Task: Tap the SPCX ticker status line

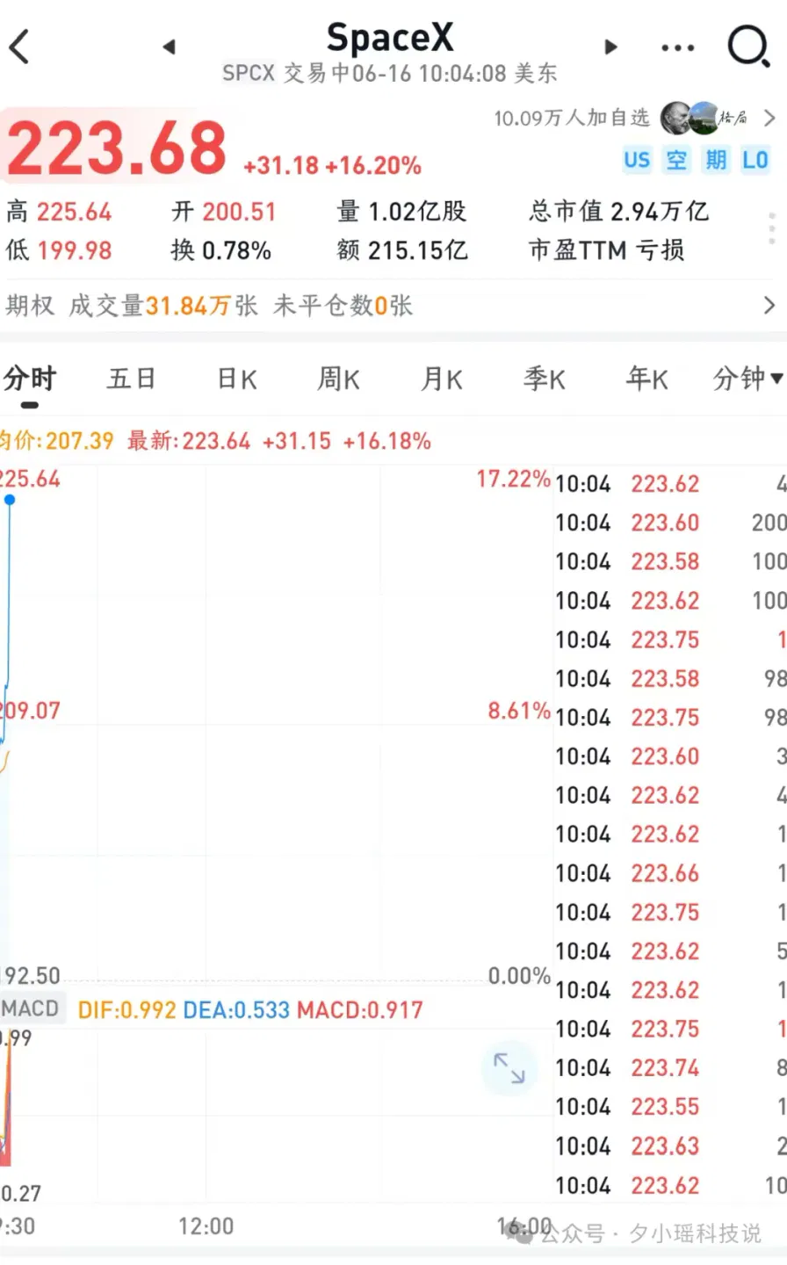Action: pos(390,73)
